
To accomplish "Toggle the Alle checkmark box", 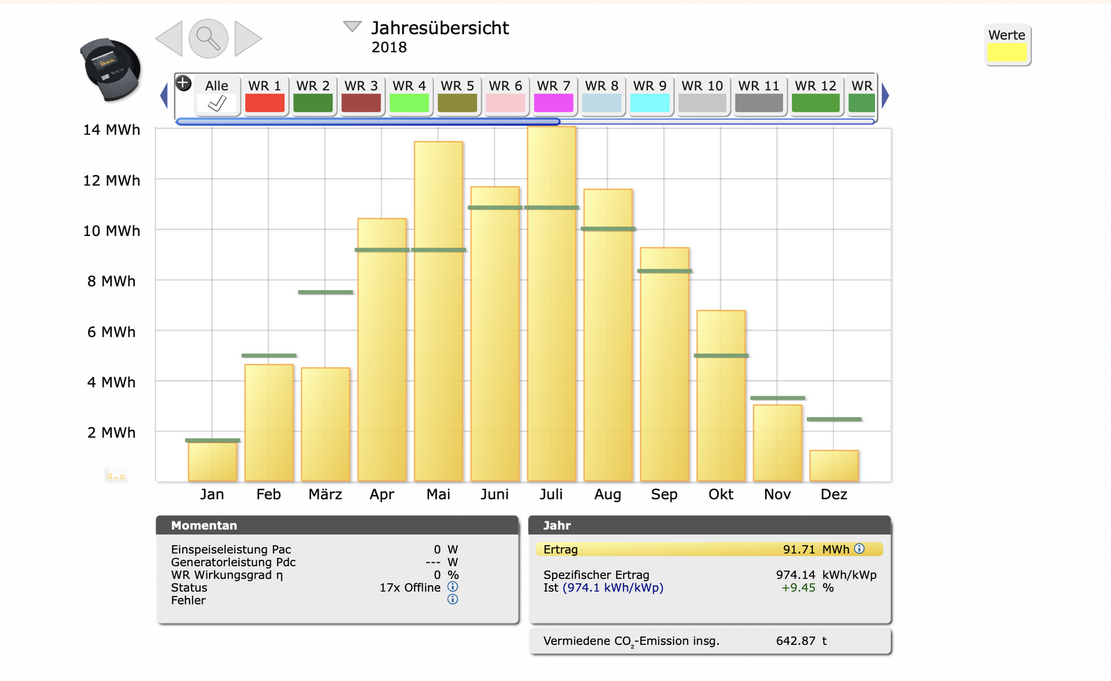I will (x=217, y=103).
